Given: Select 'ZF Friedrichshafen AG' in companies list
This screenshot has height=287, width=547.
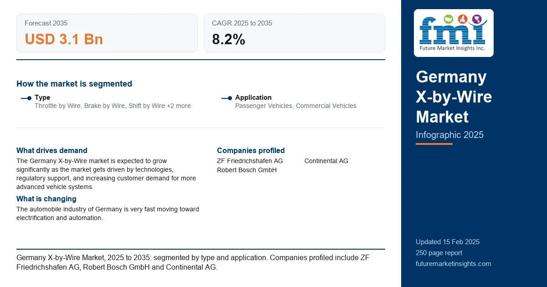Looking at the screenshot, I should [x=250, y=161].
